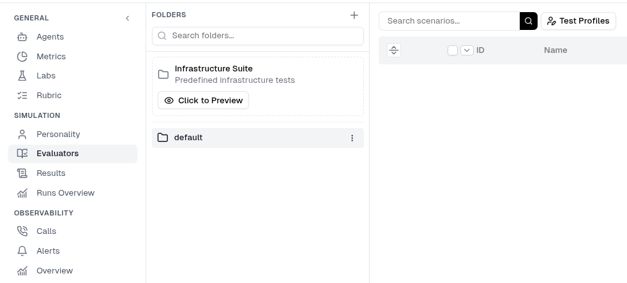Click the Runs Overview chart icon
Viewport: 627px width, 283px height.
22,192
